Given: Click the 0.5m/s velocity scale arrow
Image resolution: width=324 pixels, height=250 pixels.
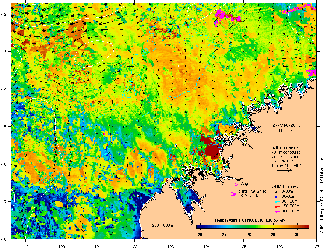Looking at the screenshot, I should (285, 170).
